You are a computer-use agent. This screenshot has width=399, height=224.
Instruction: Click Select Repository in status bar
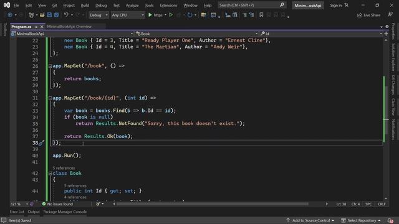coord(361,220)
